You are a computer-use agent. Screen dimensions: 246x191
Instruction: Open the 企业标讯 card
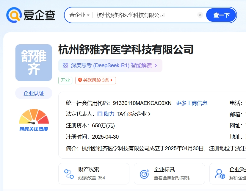169,174
